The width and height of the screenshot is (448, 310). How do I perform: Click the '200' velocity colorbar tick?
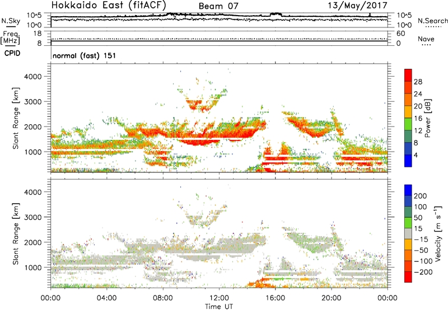pyautogui.click(x=421, y=196)
